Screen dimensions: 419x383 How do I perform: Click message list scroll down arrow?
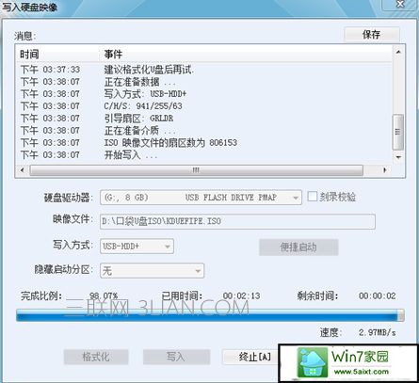coord(398,157)
